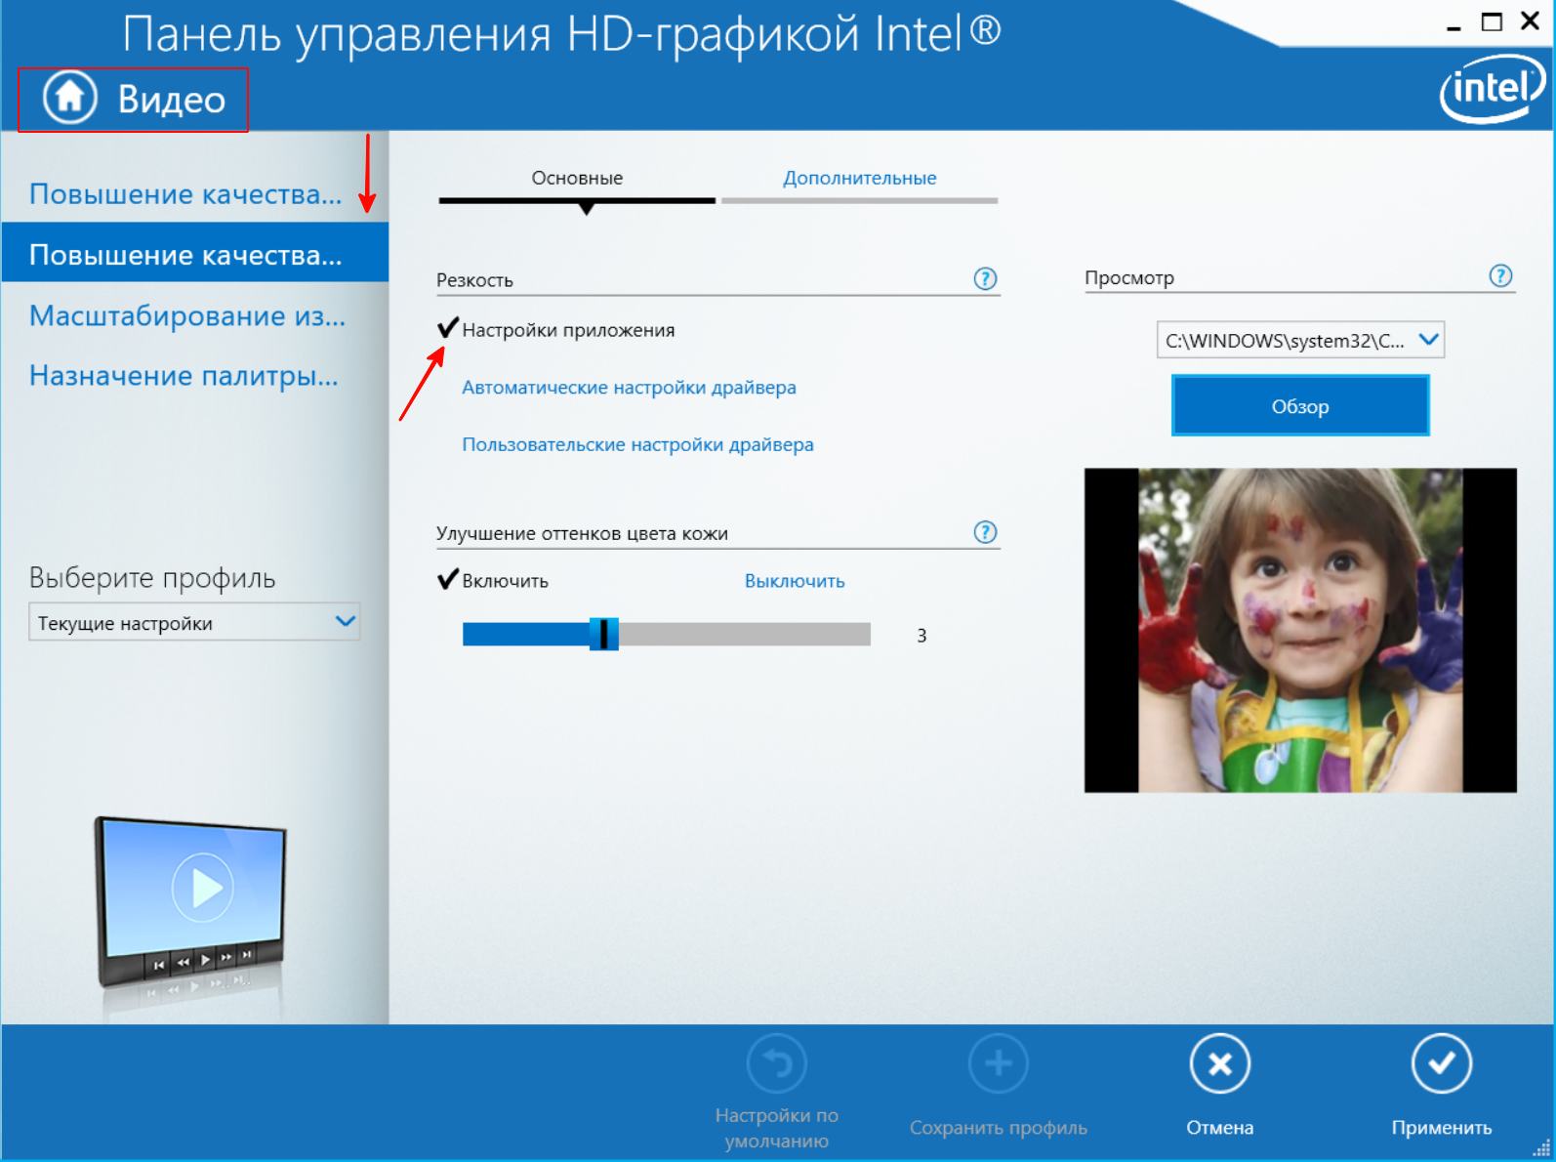This screenshot has width=1556, height=1162.
Task: Click the Сохранить профиль plus icon
Action: click(998, 1063)
